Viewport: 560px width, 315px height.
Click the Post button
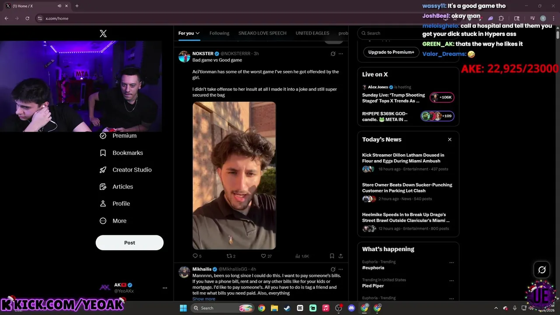129,243
